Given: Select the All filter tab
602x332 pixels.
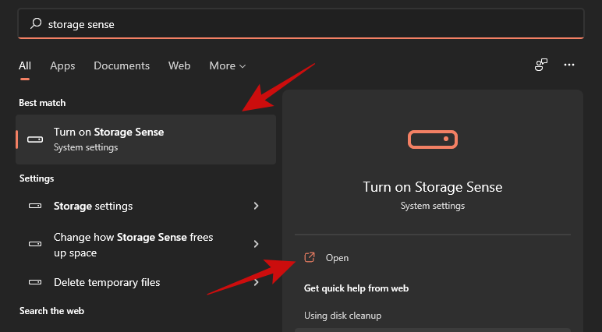Looking at the screenshot, I should pyautogui.click(x=25, y=66).
